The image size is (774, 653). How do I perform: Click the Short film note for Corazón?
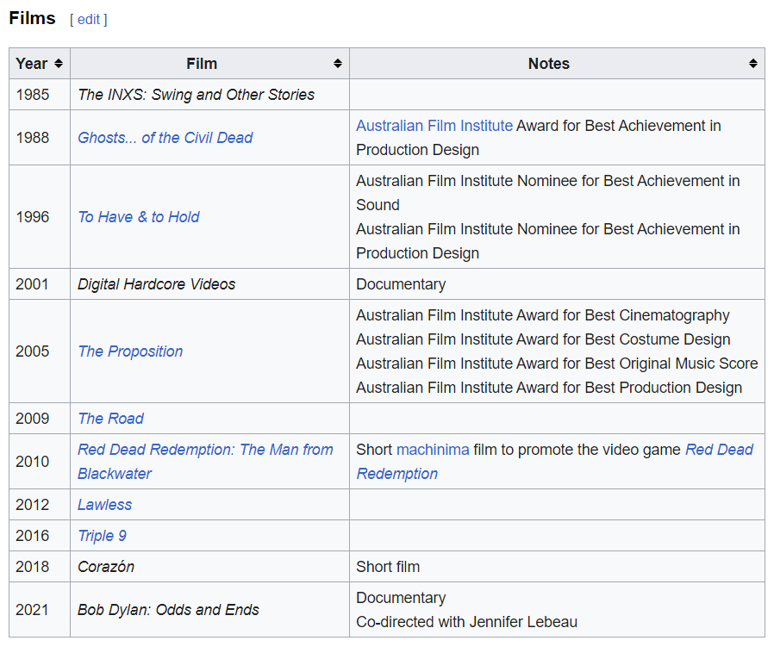pyautogui.click(x=388, y=567)
